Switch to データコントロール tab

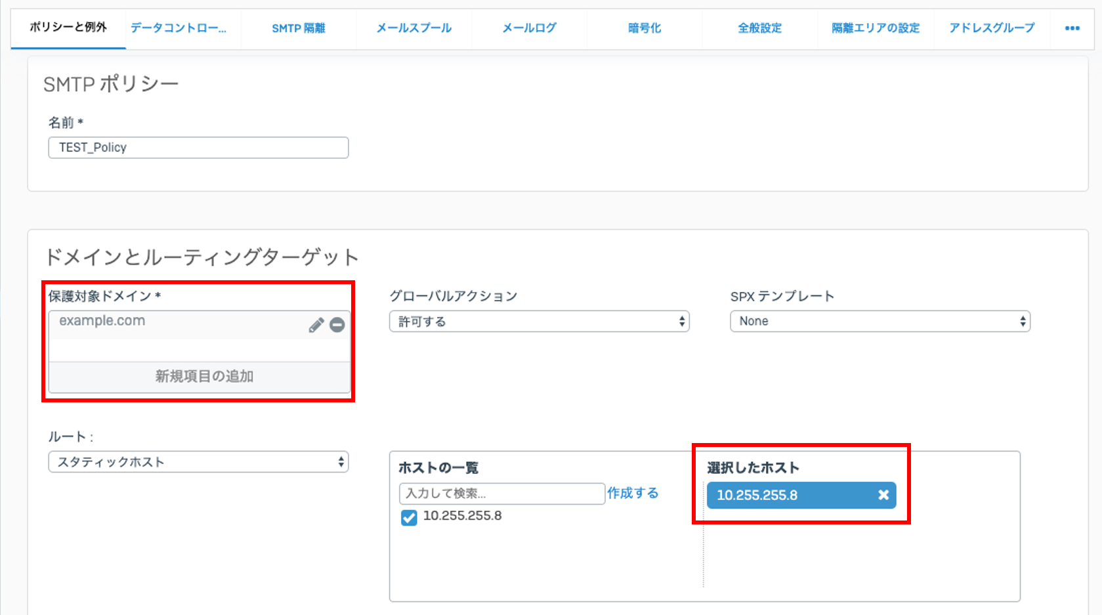pos(178,28)
